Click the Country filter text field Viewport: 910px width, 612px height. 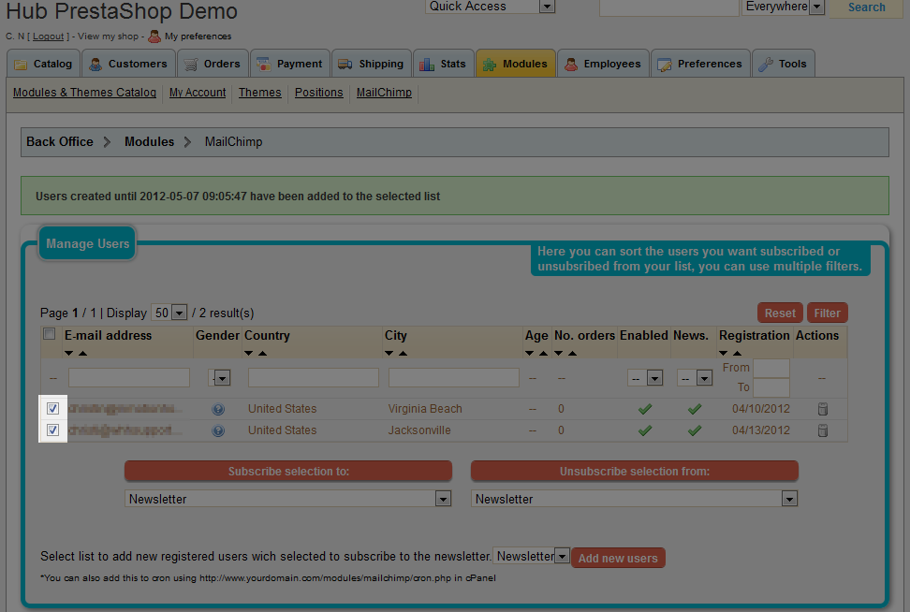(313, 378)
